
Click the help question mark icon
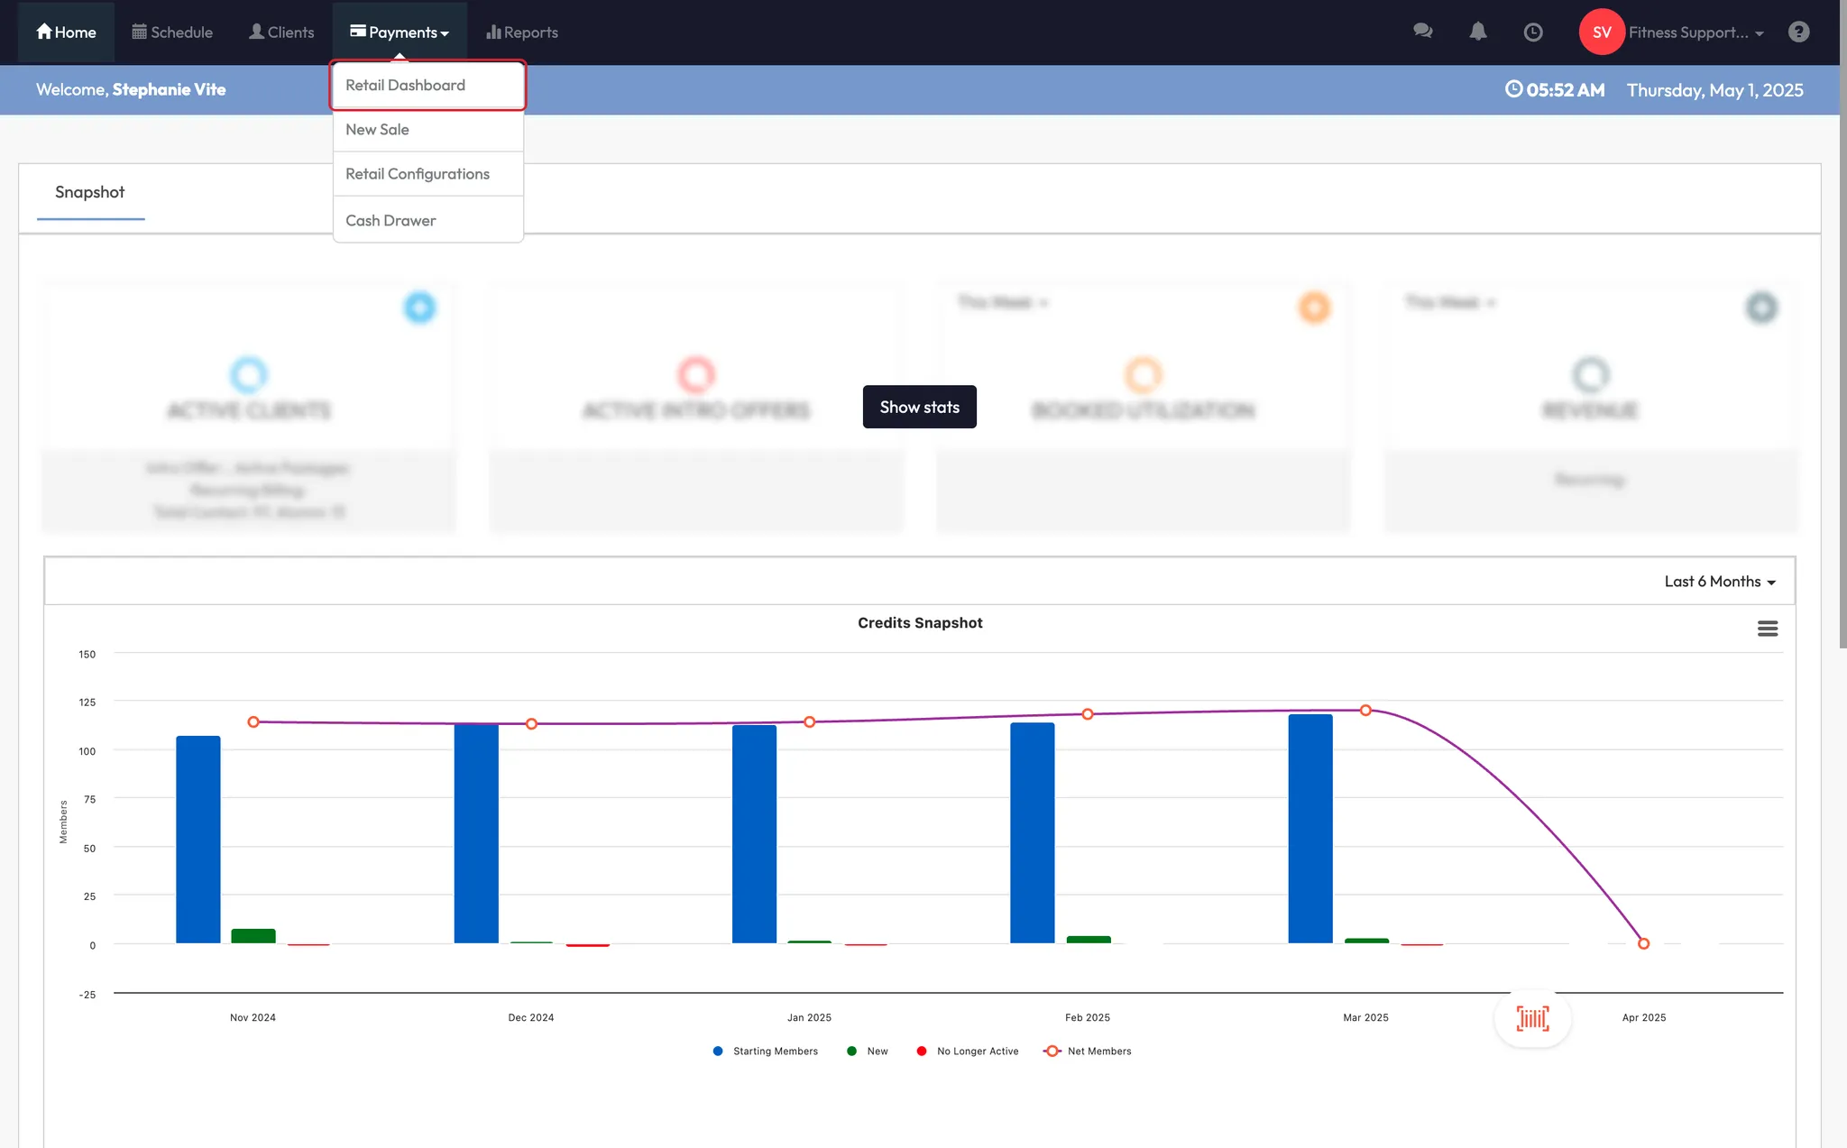pyautogui.click(x=1798, y=32)
